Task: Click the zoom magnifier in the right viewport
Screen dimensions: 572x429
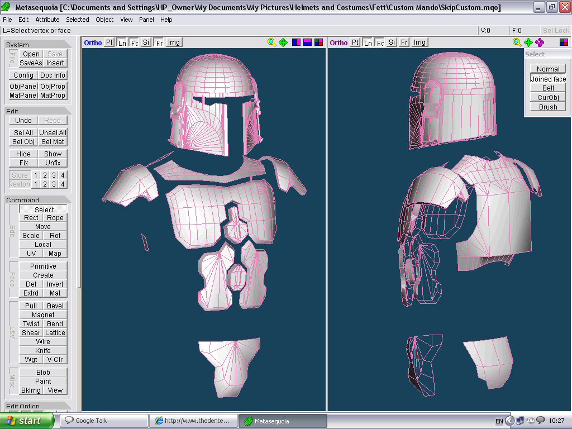Action: 517,42
